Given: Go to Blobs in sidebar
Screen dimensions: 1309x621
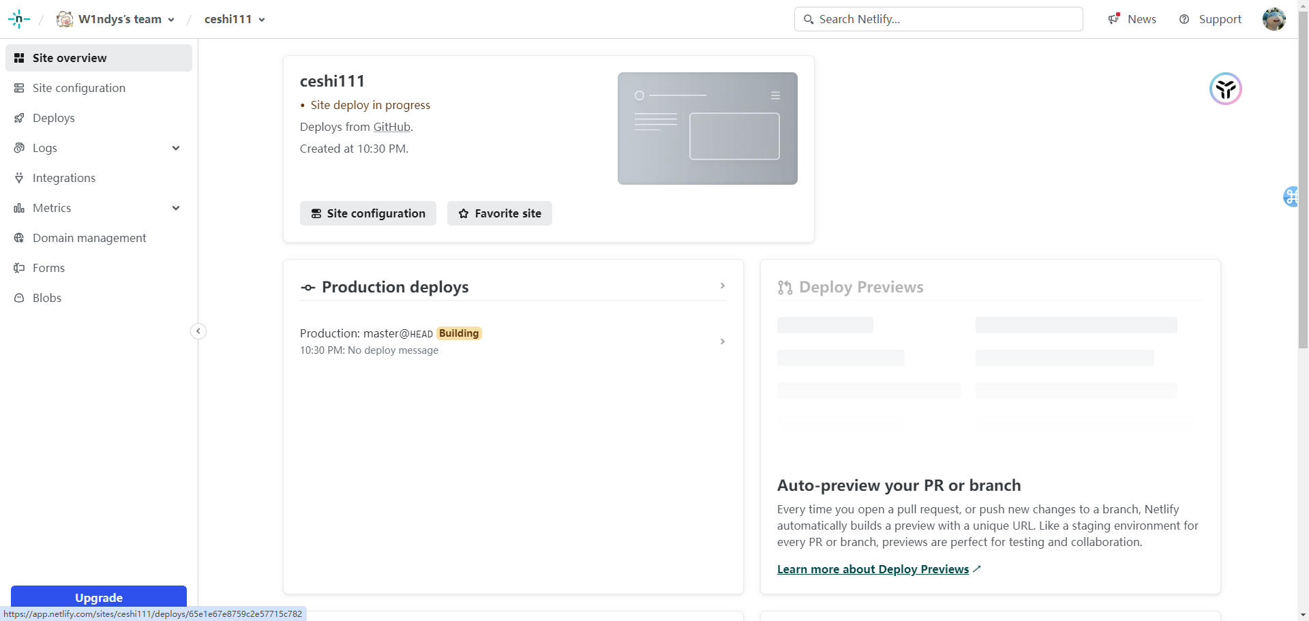Looking at the screenshot, I should click(46, 298).
